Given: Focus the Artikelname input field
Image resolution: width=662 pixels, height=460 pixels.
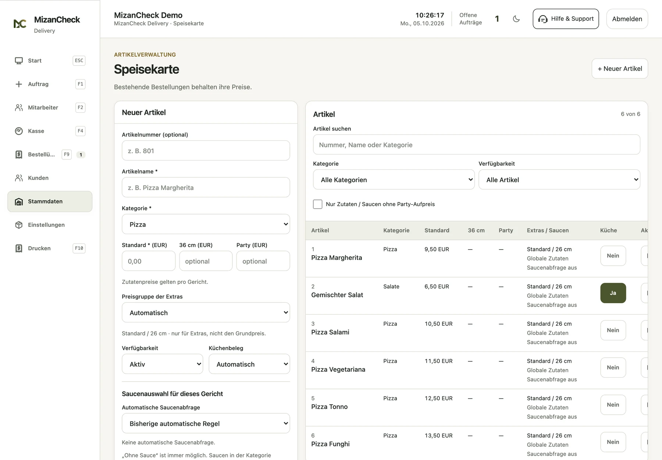Looking at the screenshot, I should pos(206,187).
